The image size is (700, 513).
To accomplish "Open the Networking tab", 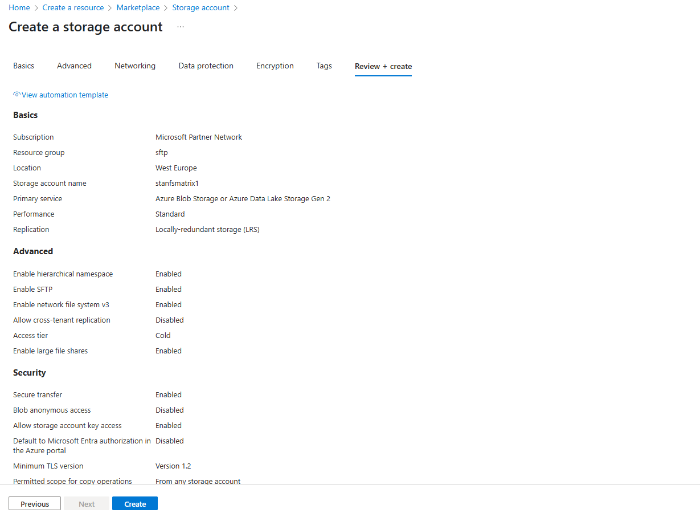I will (x=135, y=66).
